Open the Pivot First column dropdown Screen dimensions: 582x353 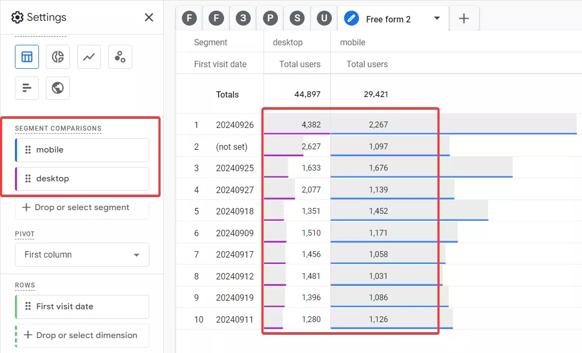82,255
